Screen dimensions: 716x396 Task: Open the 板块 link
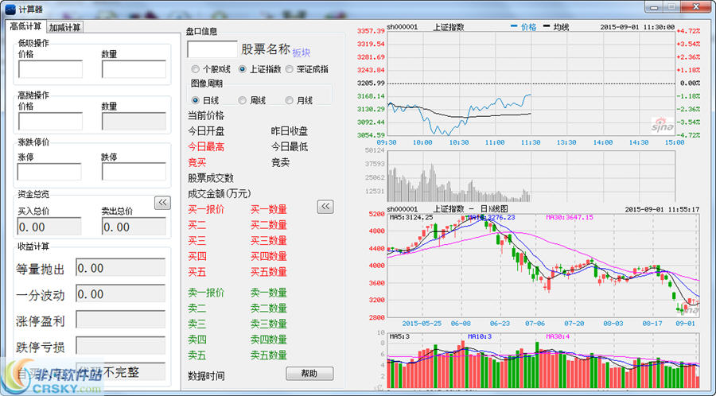(302, 52)
